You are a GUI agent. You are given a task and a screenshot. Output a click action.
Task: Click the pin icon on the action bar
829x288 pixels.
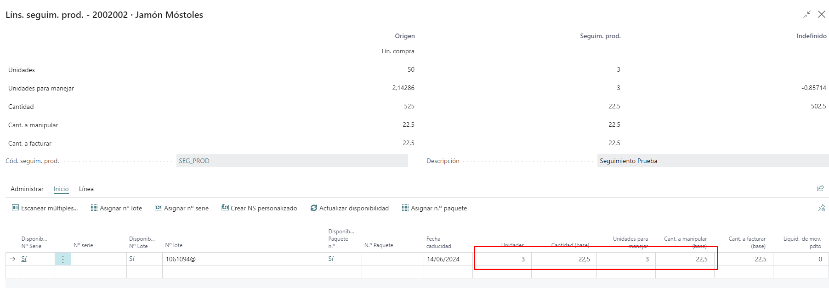point(821,208)
